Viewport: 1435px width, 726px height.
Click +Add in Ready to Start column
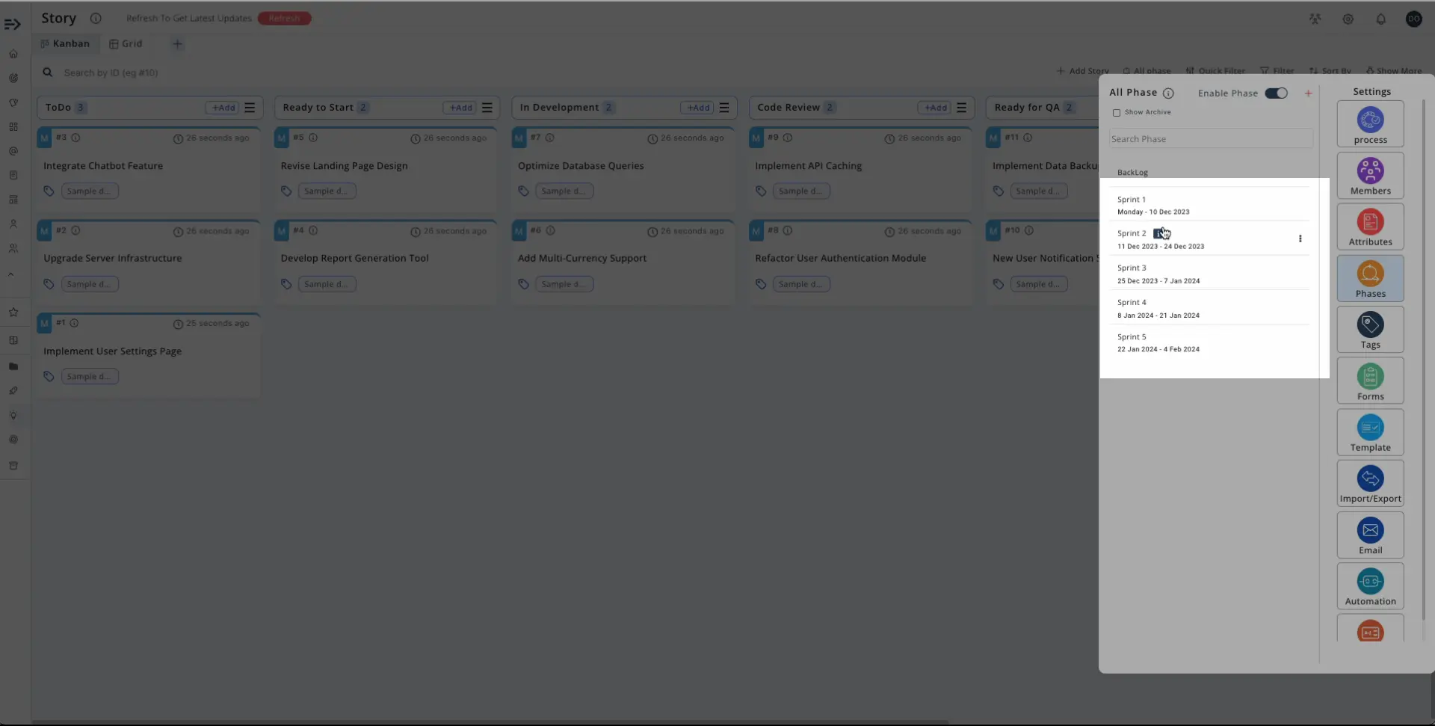pos(460,108)
